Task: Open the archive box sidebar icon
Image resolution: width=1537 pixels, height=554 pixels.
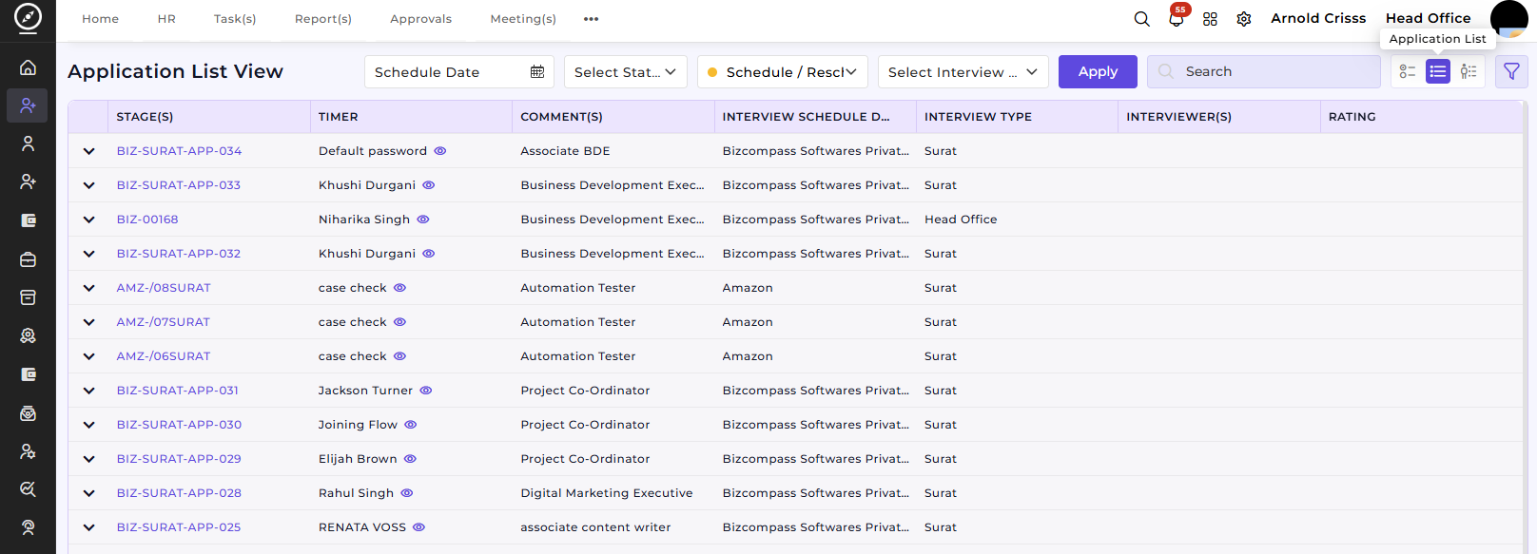Action: [x=28, y=297]
